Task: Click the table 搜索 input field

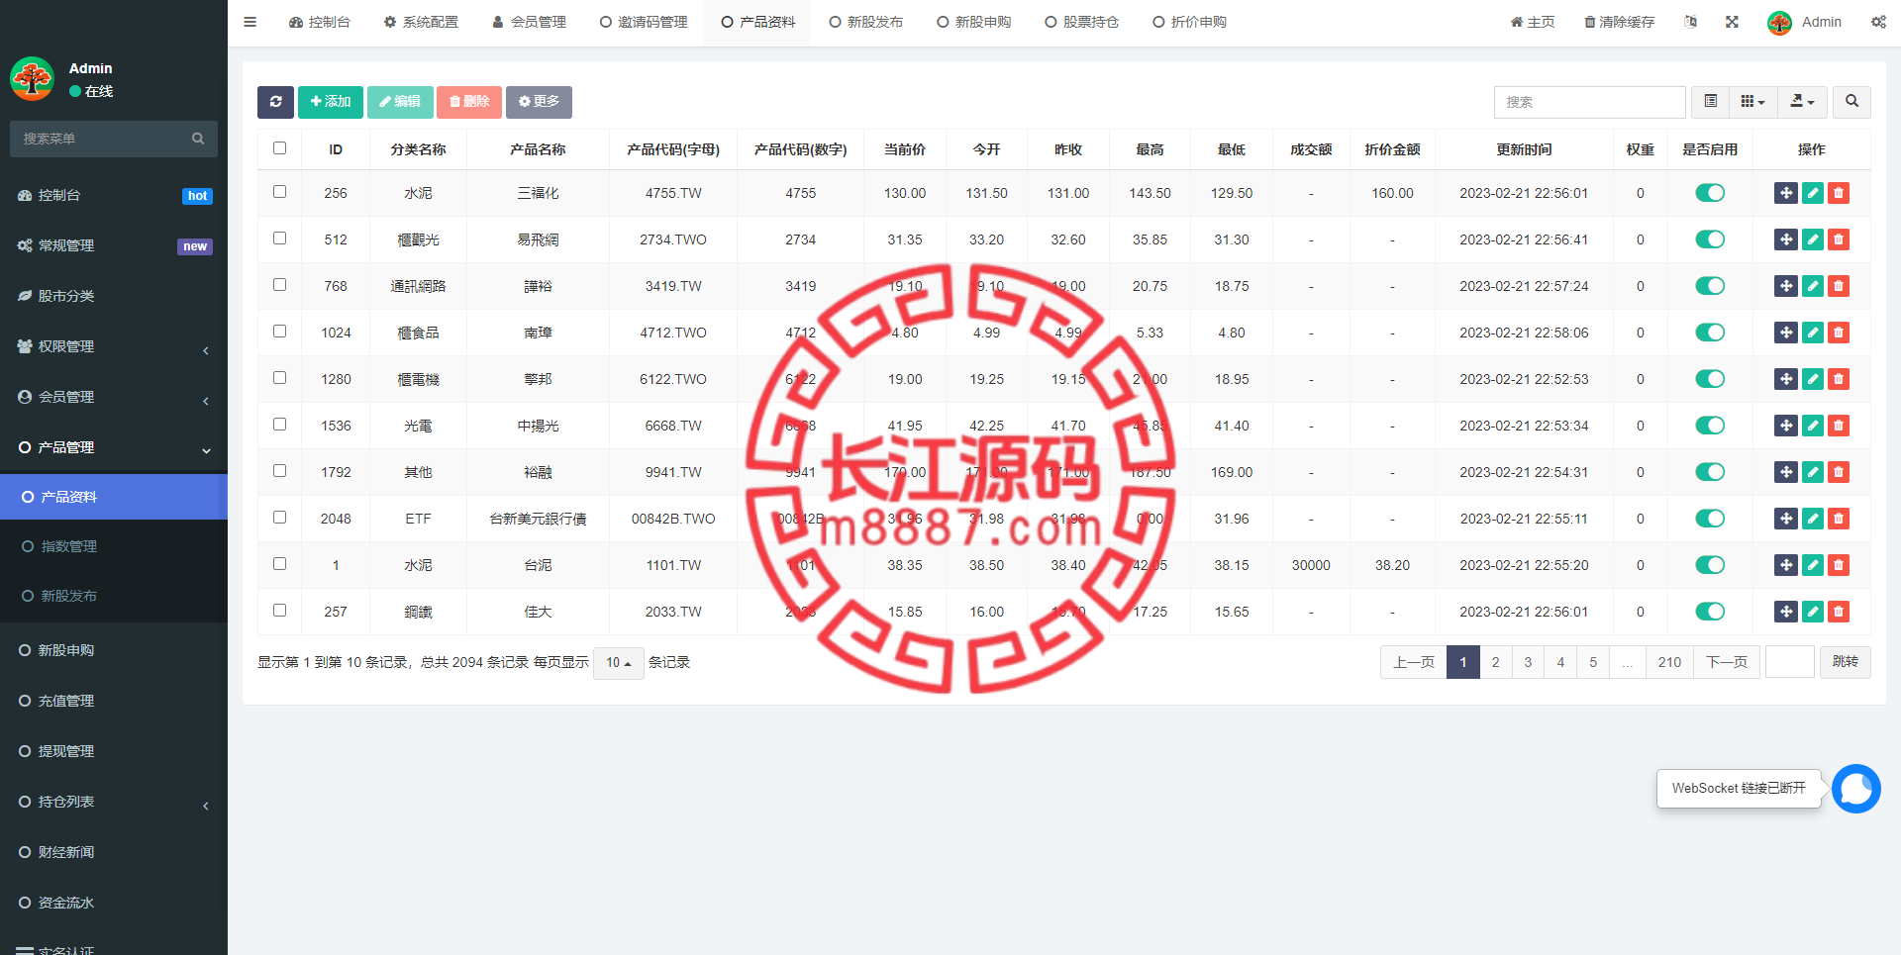Action: (x=1590, y=102)
